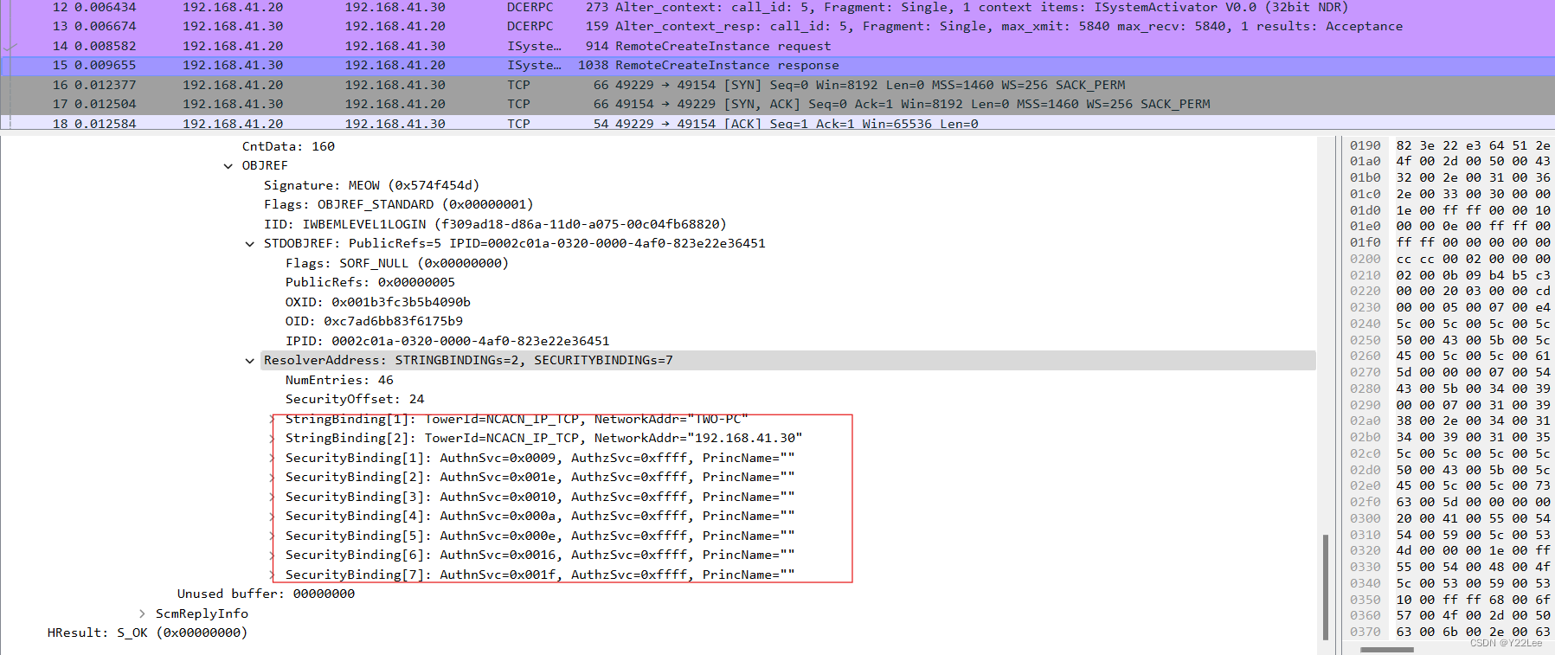Select the CntData: 160 field
Image resolution: width=1555 pixels, height=655 pixels.
click(x=288, y=146)
